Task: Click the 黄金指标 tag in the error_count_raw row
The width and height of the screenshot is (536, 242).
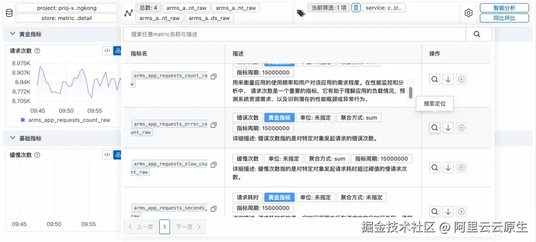Action: pyautogui.click(x=279, y=118)
